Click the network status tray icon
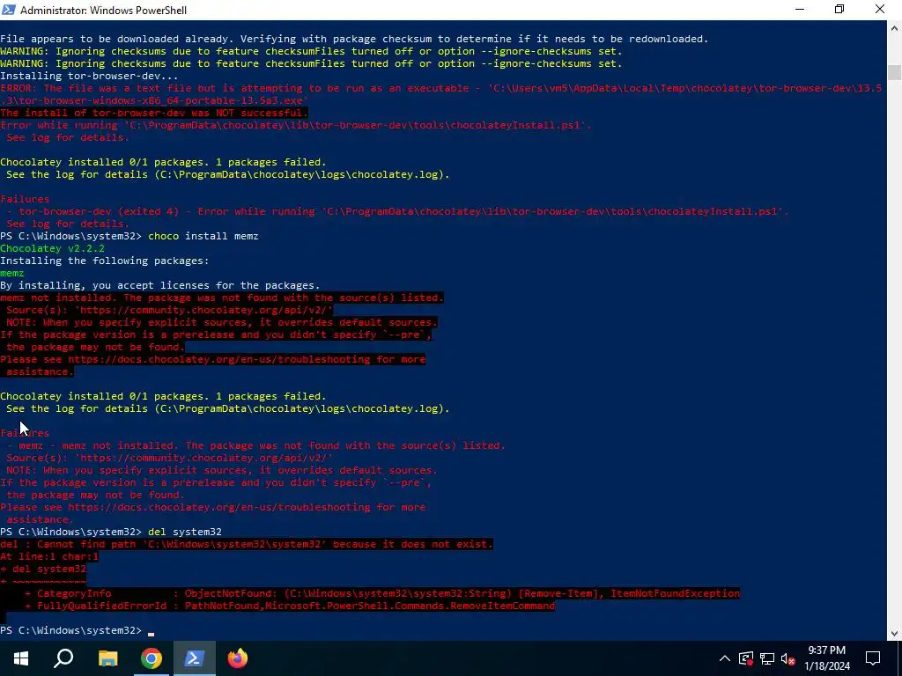 point(767,658)
